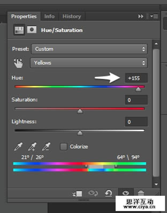The width and height of the screenshot is (167, 213).
Task: Pick the subtract-from-sample eyedropper
Action: (46, 147)
